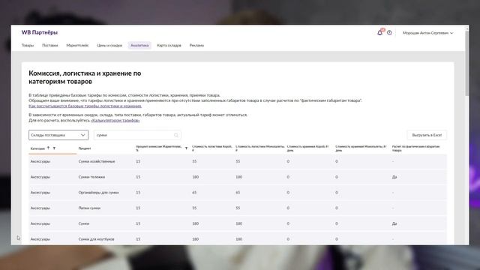Select the Органайзеры для сумки cell
This screenshot has height=270, width=480.
click(x=98, y=193)
